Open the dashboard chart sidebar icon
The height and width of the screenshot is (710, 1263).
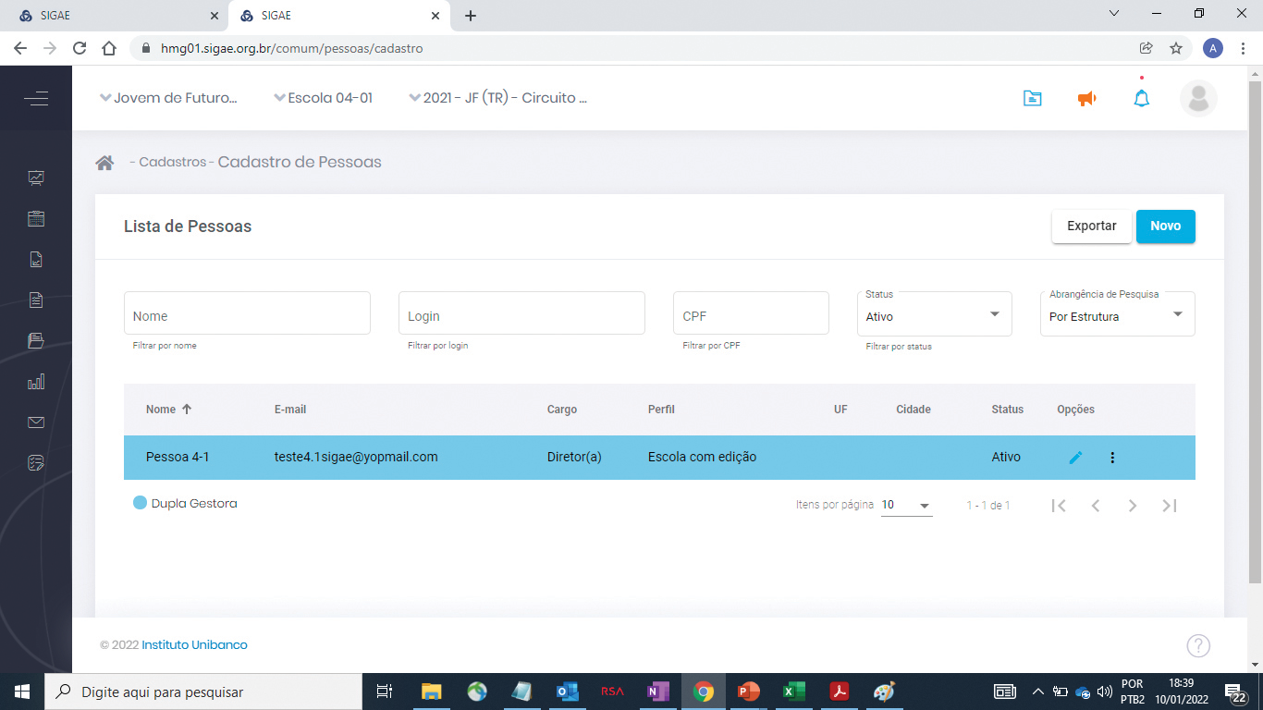[x=36, y=177]
